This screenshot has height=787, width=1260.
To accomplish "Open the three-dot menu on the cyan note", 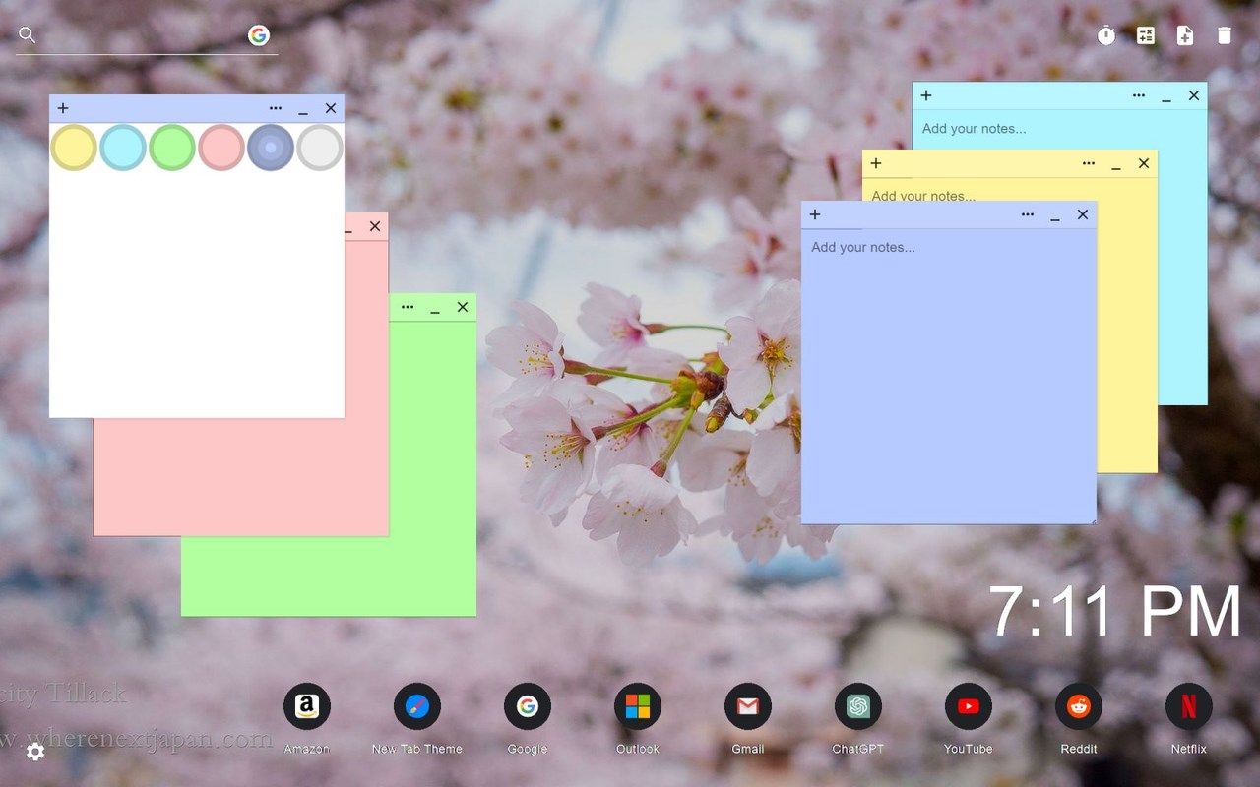I will 1139,95.
